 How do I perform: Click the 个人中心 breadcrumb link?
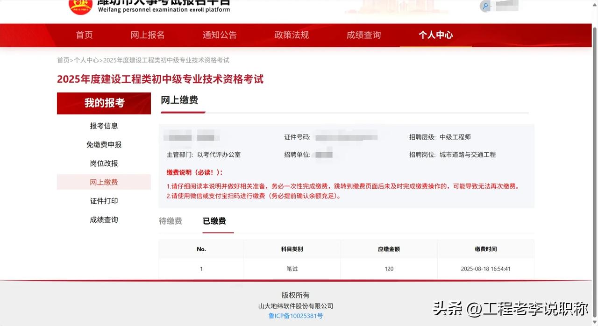click(x=86, y=60)
